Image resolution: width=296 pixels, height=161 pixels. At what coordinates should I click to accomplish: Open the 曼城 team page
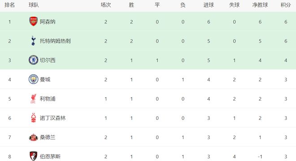45,80
